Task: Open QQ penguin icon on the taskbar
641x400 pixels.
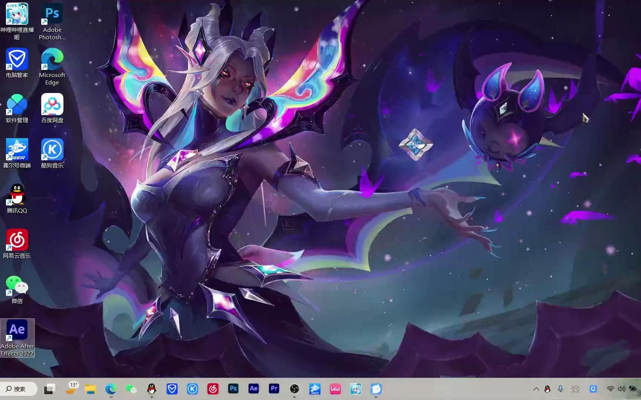Action: tap(151, 389)
